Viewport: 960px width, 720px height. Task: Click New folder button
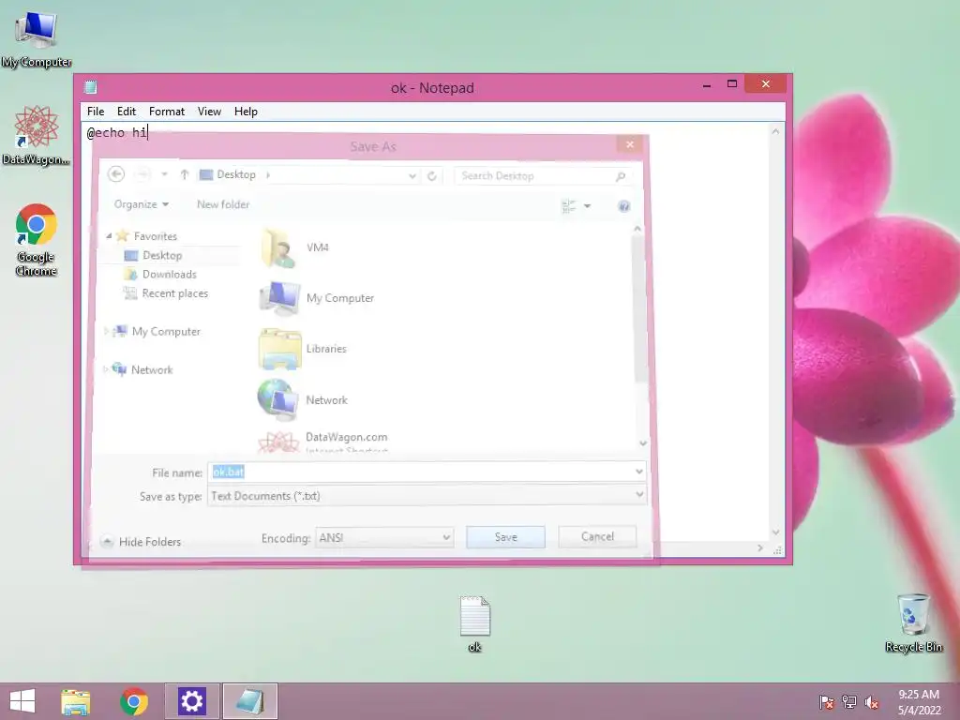(223, 204)
